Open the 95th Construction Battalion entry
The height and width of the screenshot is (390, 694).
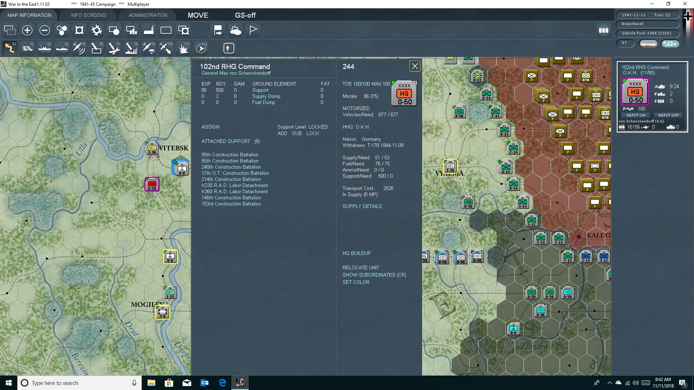click(230, 155)
